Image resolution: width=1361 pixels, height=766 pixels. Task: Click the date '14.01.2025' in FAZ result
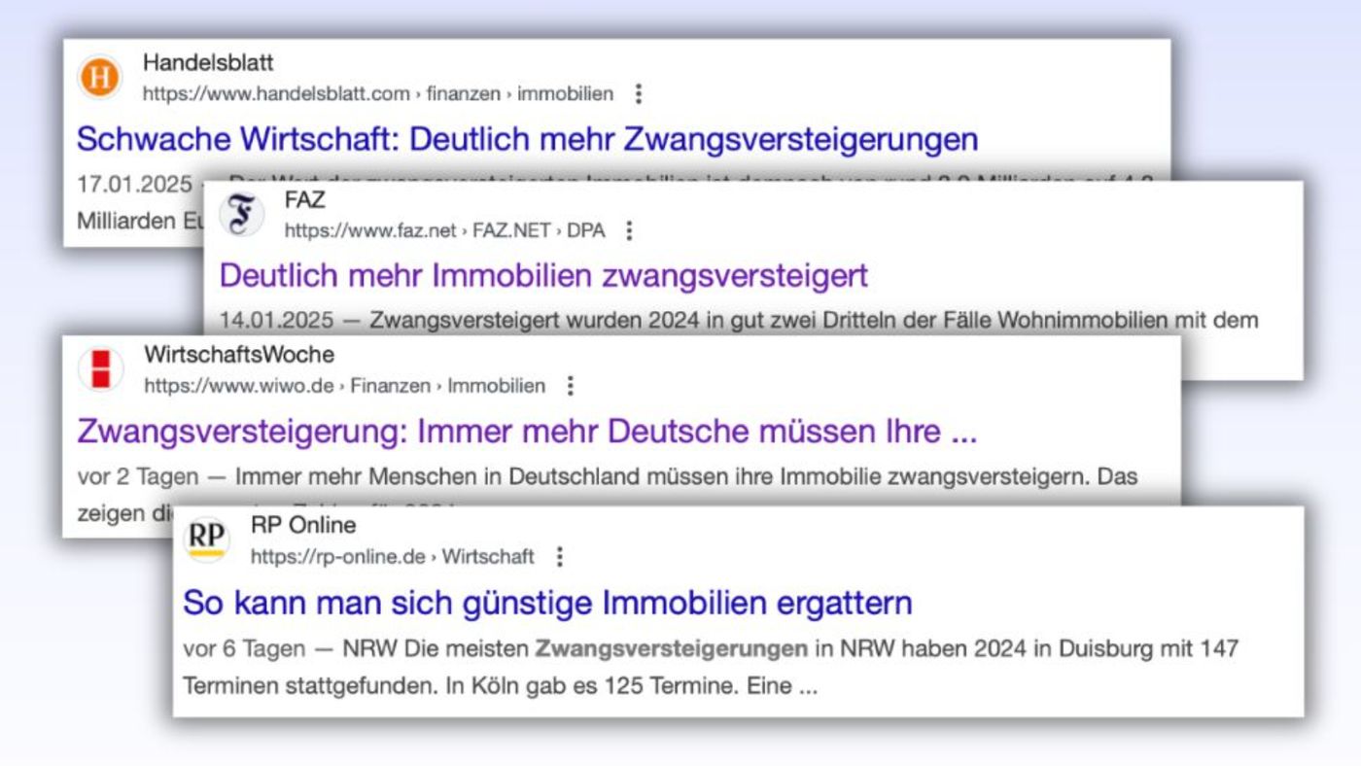click(x=276, y=319)
